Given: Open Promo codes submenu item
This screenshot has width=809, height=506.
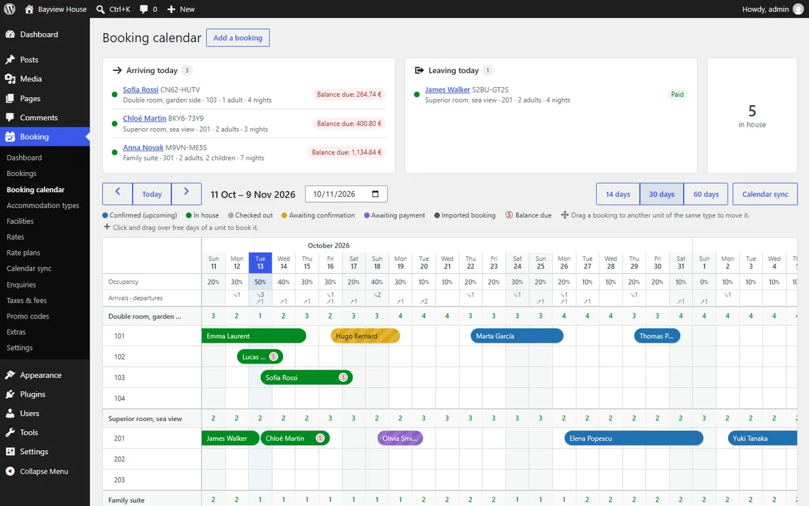Looking at the screenshot, I should 28,316.
